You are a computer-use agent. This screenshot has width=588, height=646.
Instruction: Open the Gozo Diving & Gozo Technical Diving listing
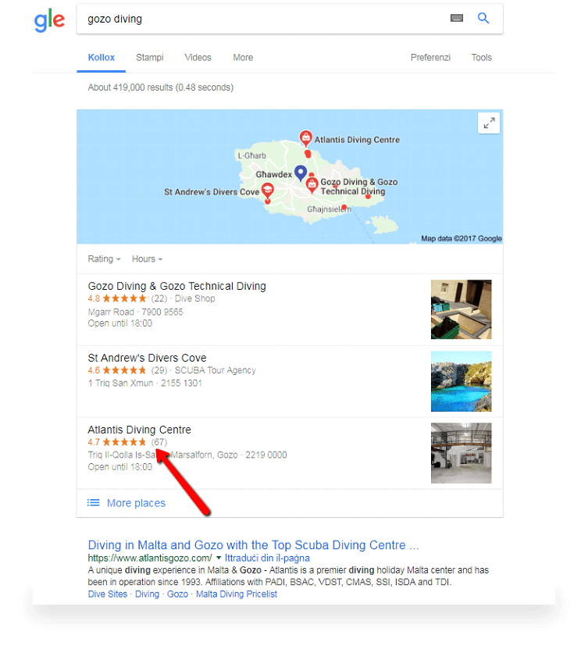click(x=176, y=286)
